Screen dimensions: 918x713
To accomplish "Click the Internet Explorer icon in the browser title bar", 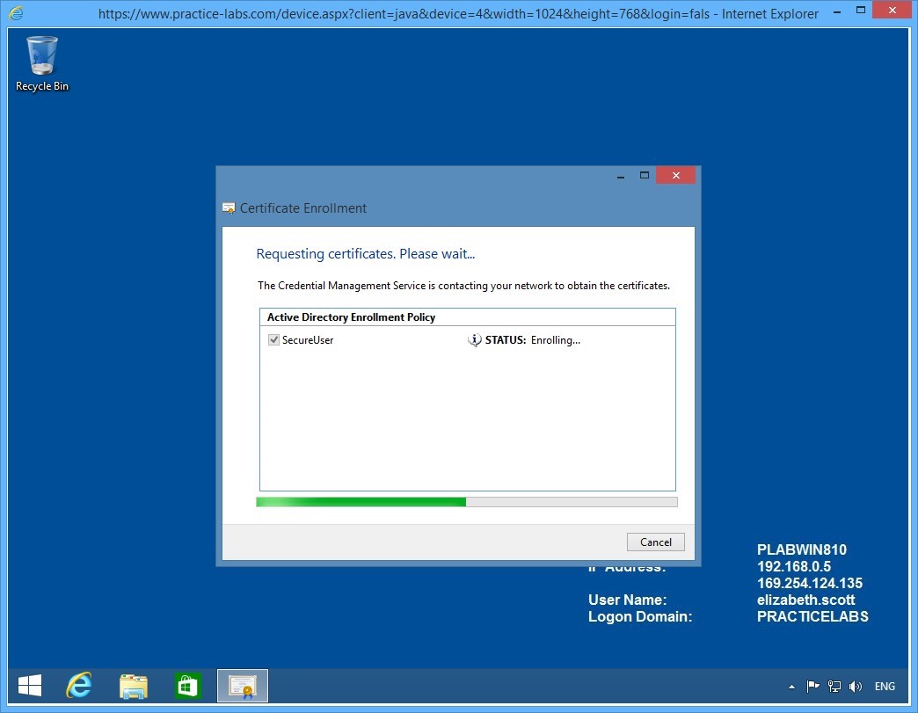I will [11, 13].
